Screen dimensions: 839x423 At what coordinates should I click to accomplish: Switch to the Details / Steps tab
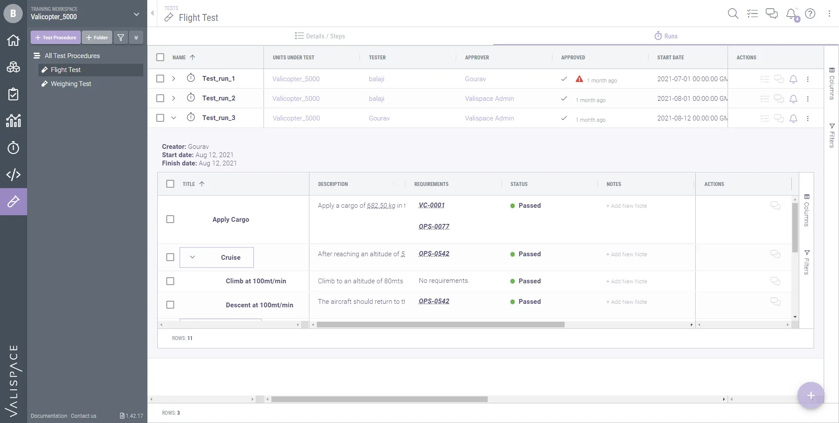click(320, 36)
